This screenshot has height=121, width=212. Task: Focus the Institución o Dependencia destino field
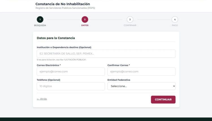click(x=106, y=54)
